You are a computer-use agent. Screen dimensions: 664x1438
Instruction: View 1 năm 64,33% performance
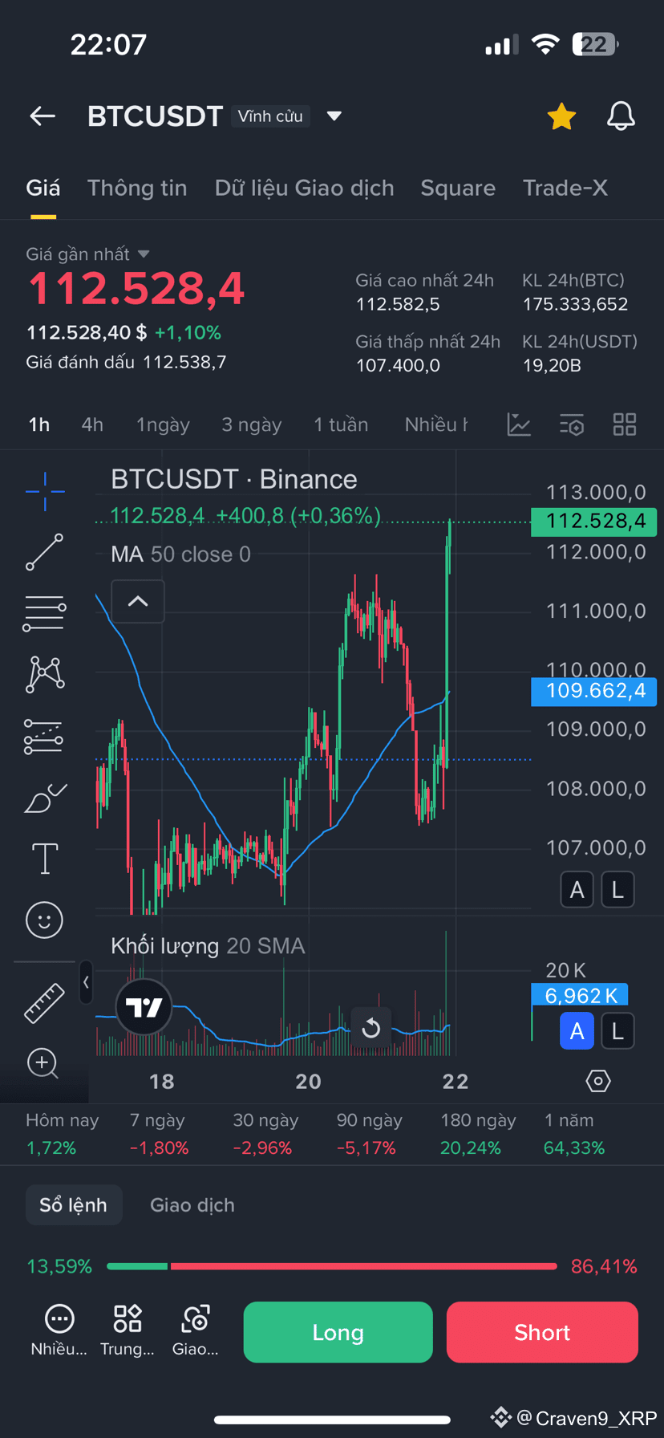tap(574, 1134)
